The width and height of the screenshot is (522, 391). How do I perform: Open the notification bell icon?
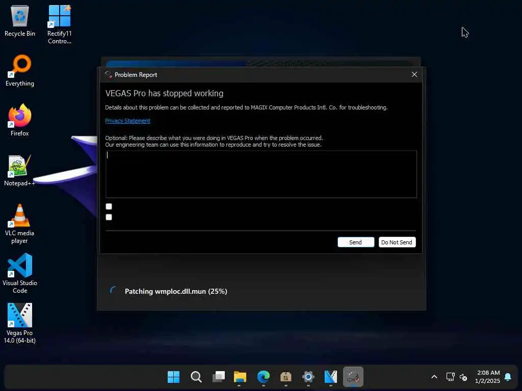[x=508, y=377]
